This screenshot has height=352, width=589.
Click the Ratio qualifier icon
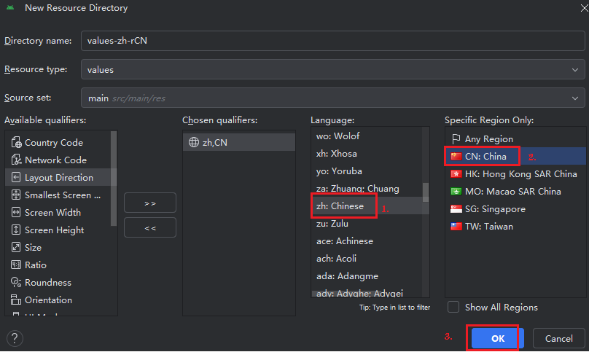coord(16,265)
